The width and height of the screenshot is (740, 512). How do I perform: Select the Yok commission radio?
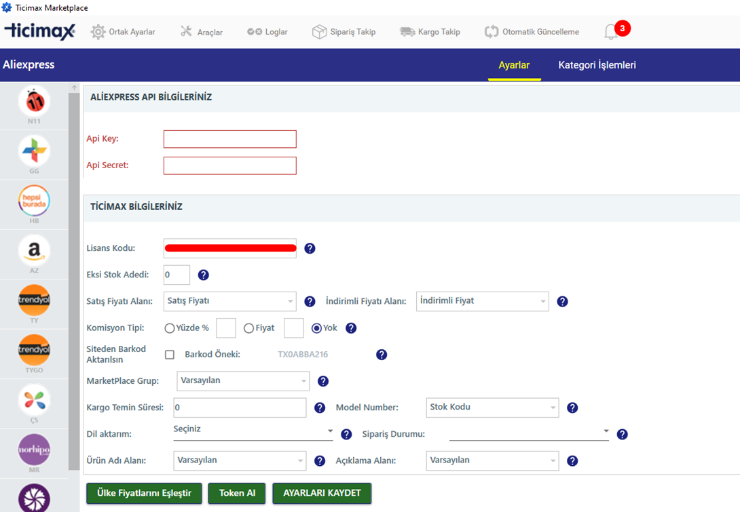click(x=316, y=328)
